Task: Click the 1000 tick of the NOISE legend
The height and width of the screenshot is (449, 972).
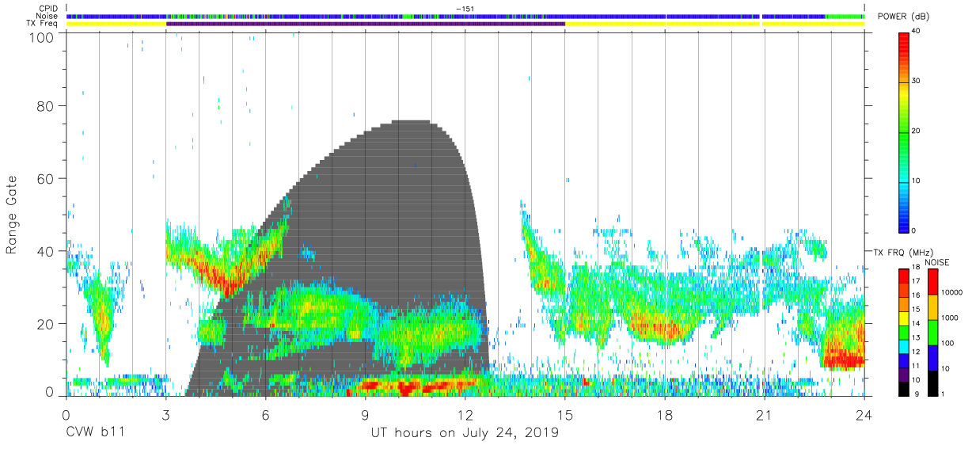Action: click(950, 318)
